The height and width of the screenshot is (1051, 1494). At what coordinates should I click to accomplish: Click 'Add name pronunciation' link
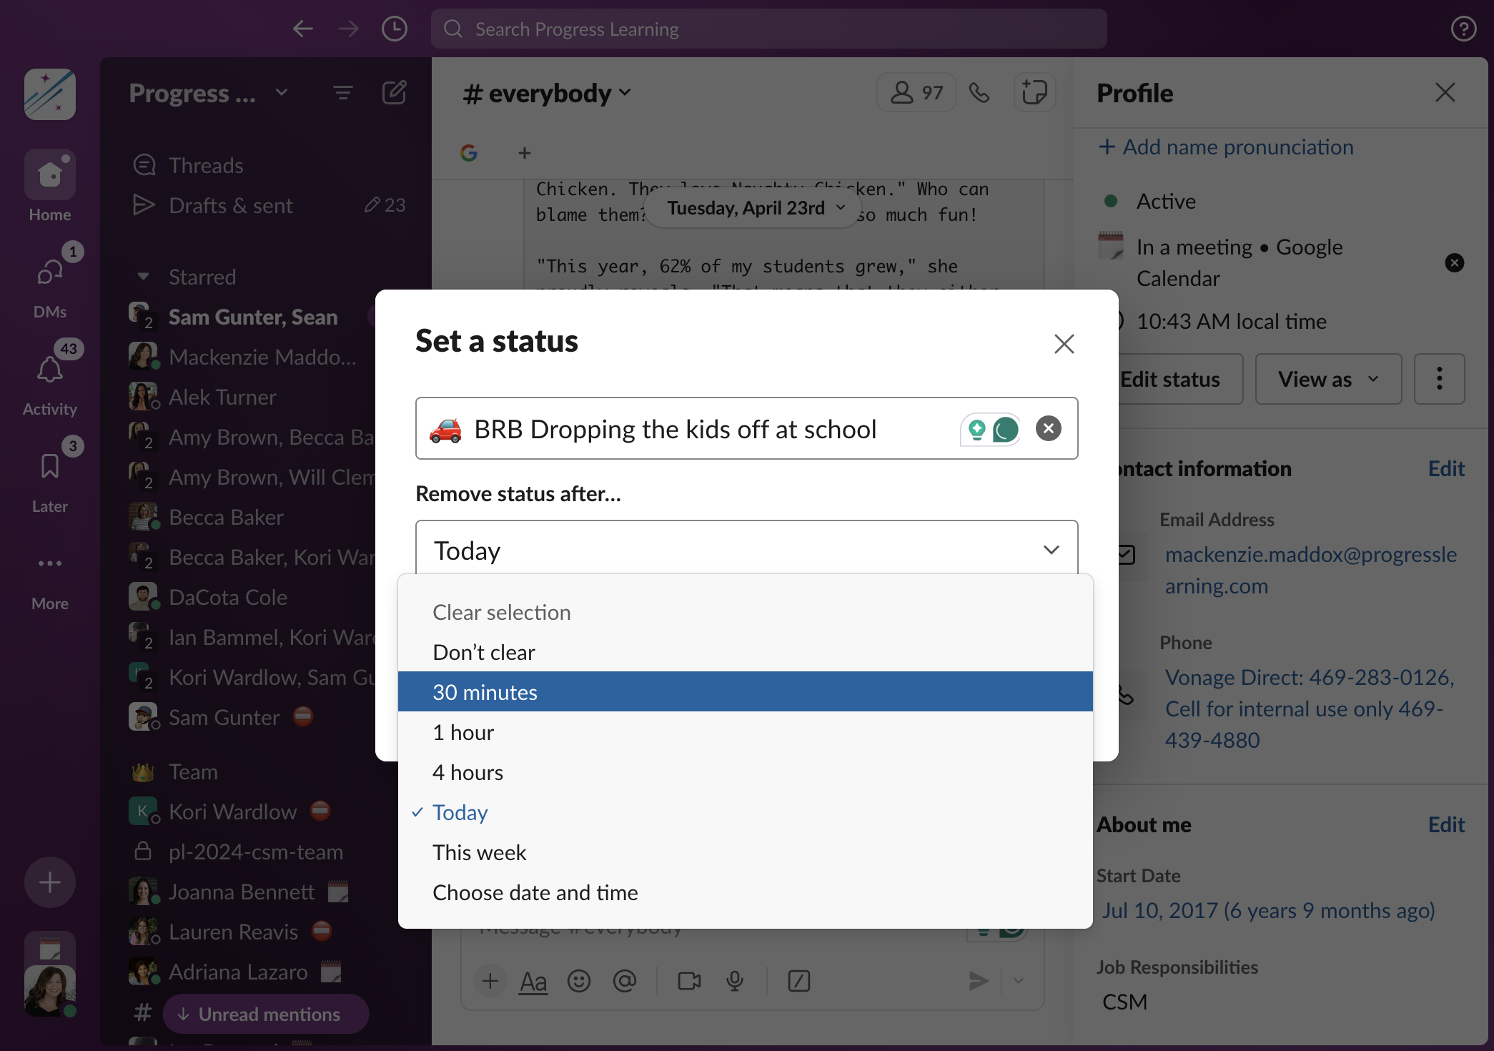pyautogui.click(x=1226, y=147)
